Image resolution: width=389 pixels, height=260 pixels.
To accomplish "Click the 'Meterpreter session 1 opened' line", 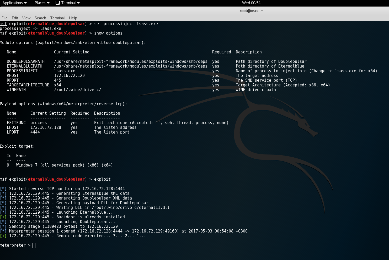I will (124, 231).
